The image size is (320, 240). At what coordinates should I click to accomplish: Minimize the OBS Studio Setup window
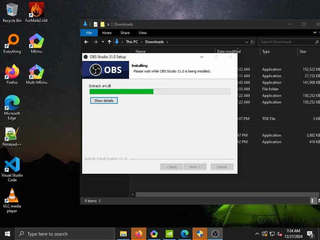click(x=202, y=57)
